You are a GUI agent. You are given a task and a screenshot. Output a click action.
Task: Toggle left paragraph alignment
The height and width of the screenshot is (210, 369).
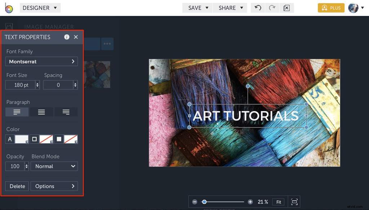(x=17, y=112)
